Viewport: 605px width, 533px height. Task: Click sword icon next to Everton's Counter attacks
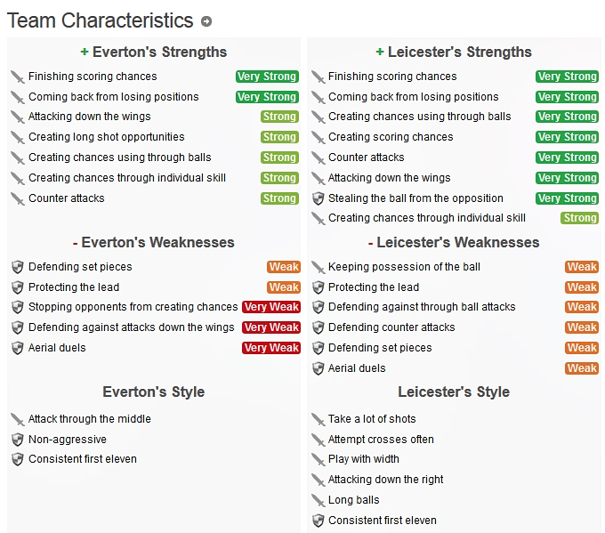pos(18,198)
